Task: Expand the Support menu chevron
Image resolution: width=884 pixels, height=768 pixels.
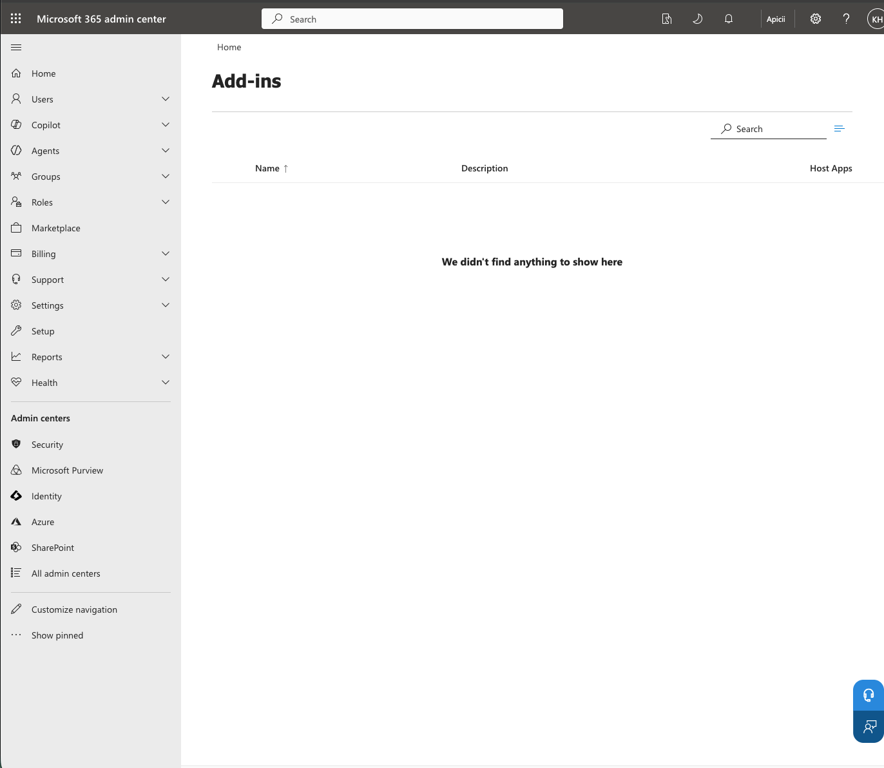Action: (166, 280)
